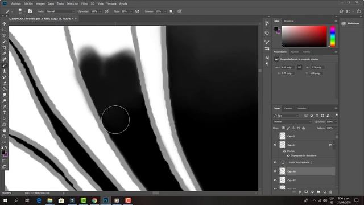Select the Horizontal Type tool
This screenshot has height=205, width=364.
pos(4,113)
